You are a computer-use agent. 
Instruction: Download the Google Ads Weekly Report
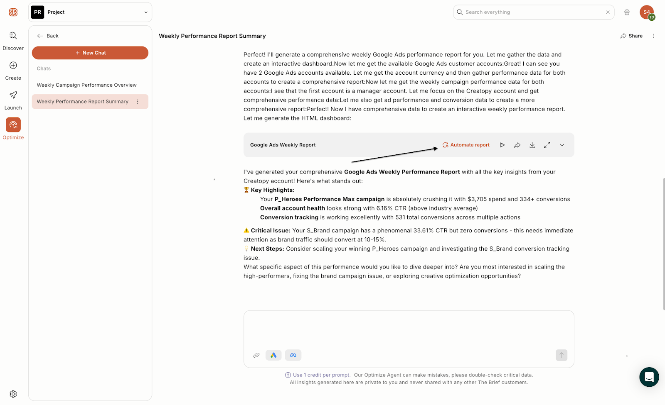[532, 145]
